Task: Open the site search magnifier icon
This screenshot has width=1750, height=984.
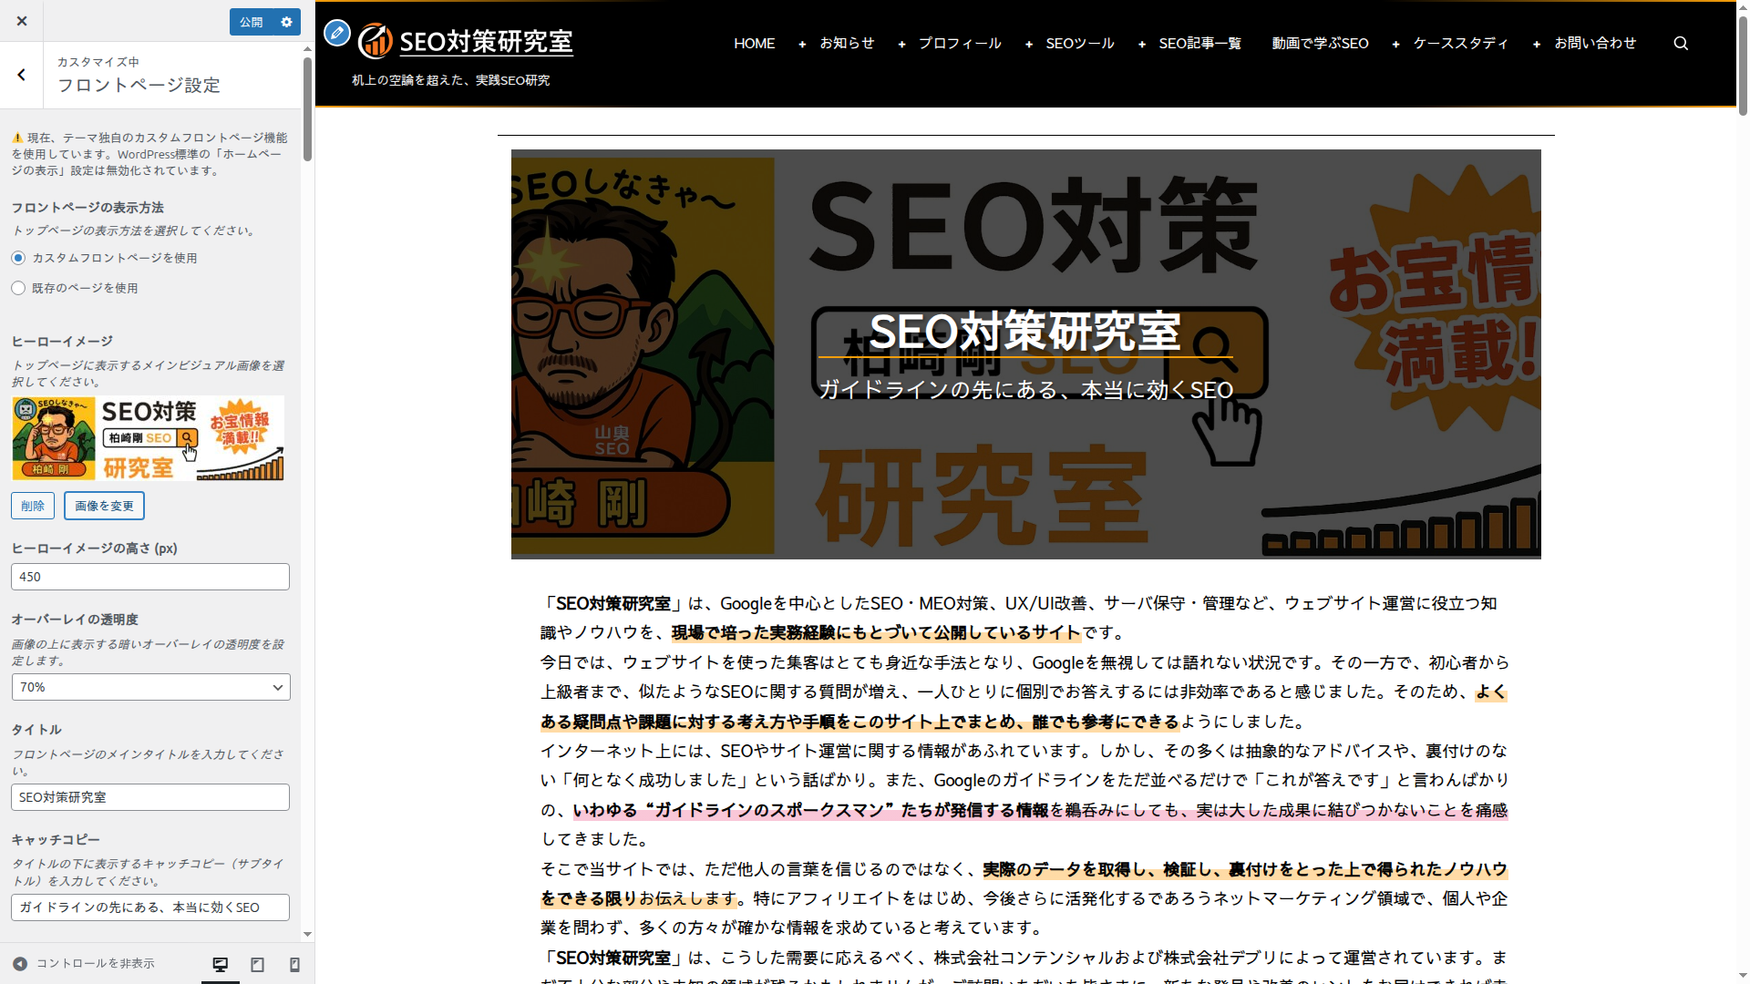Action: [1681, 43]
